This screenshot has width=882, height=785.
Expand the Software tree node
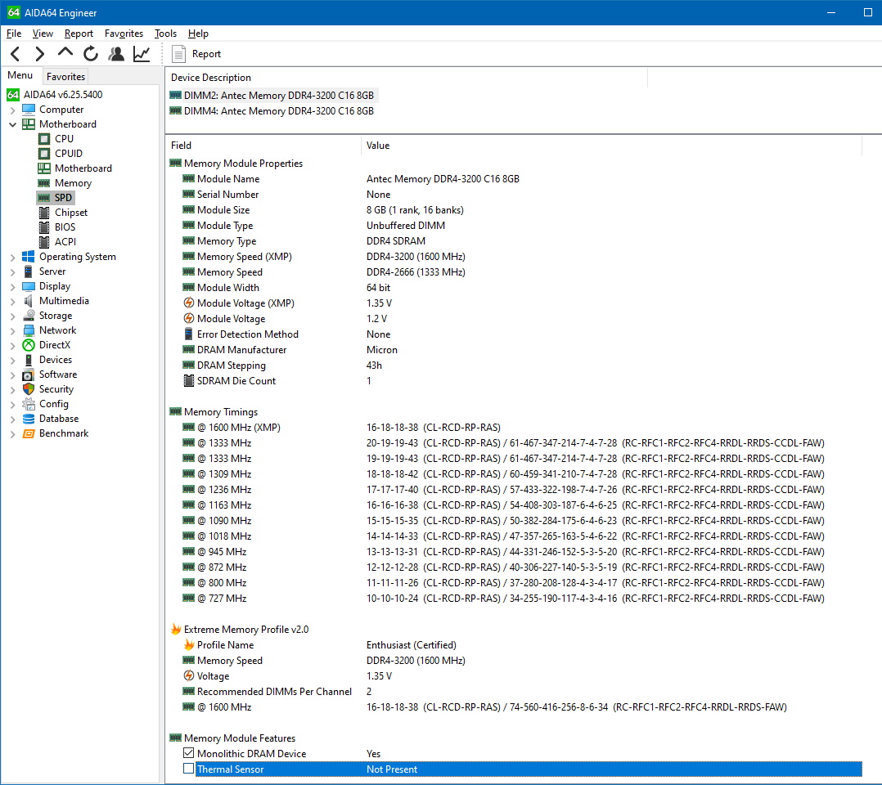pyautogui.click(x=12, y=375)
